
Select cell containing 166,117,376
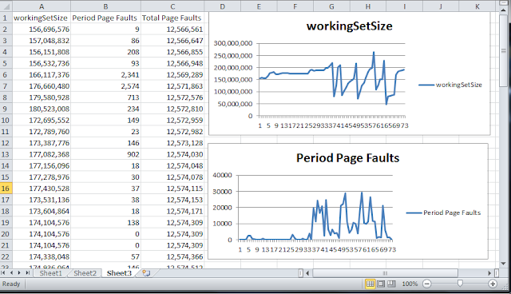point(42,74)
